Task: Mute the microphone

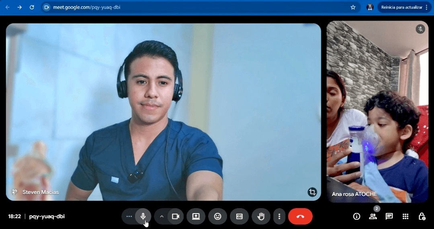Action: (143, 217)
